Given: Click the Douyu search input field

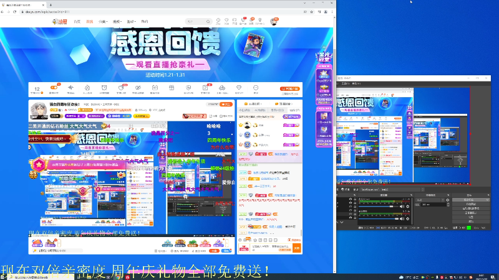Looking at the screenshot, I should (x=195, y=22).
